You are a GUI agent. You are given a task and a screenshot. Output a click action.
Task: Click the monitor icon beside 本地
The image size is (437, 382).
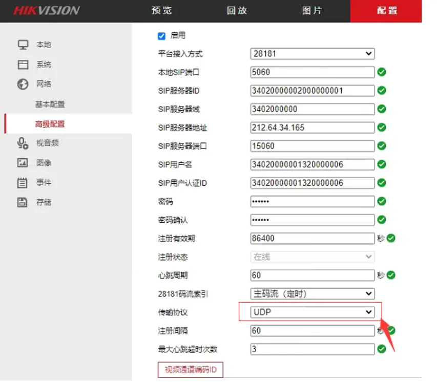pos(23,45)
